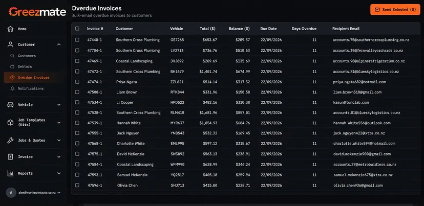Click the Job Templates box icon
Image resolution: width=424 pixels, height=206 pixels.
pos(10,123)
